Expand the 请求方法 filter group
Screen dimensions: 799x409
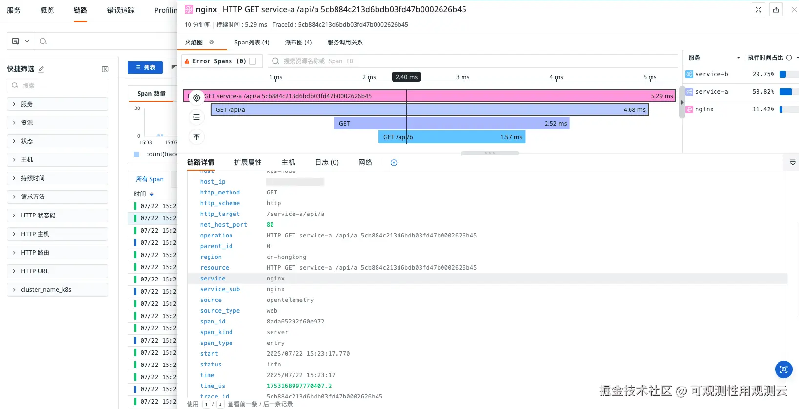coord(58,197)
